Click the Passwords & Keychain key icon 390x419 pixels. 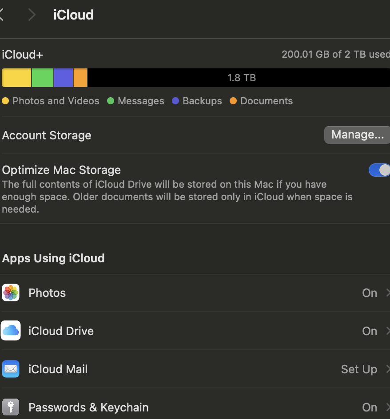[x=11, y=407]
